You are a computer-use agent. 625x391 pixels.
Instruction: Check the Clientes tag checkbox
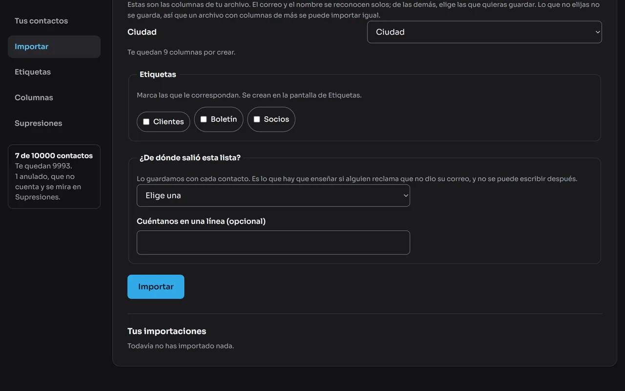pos(146,122)
